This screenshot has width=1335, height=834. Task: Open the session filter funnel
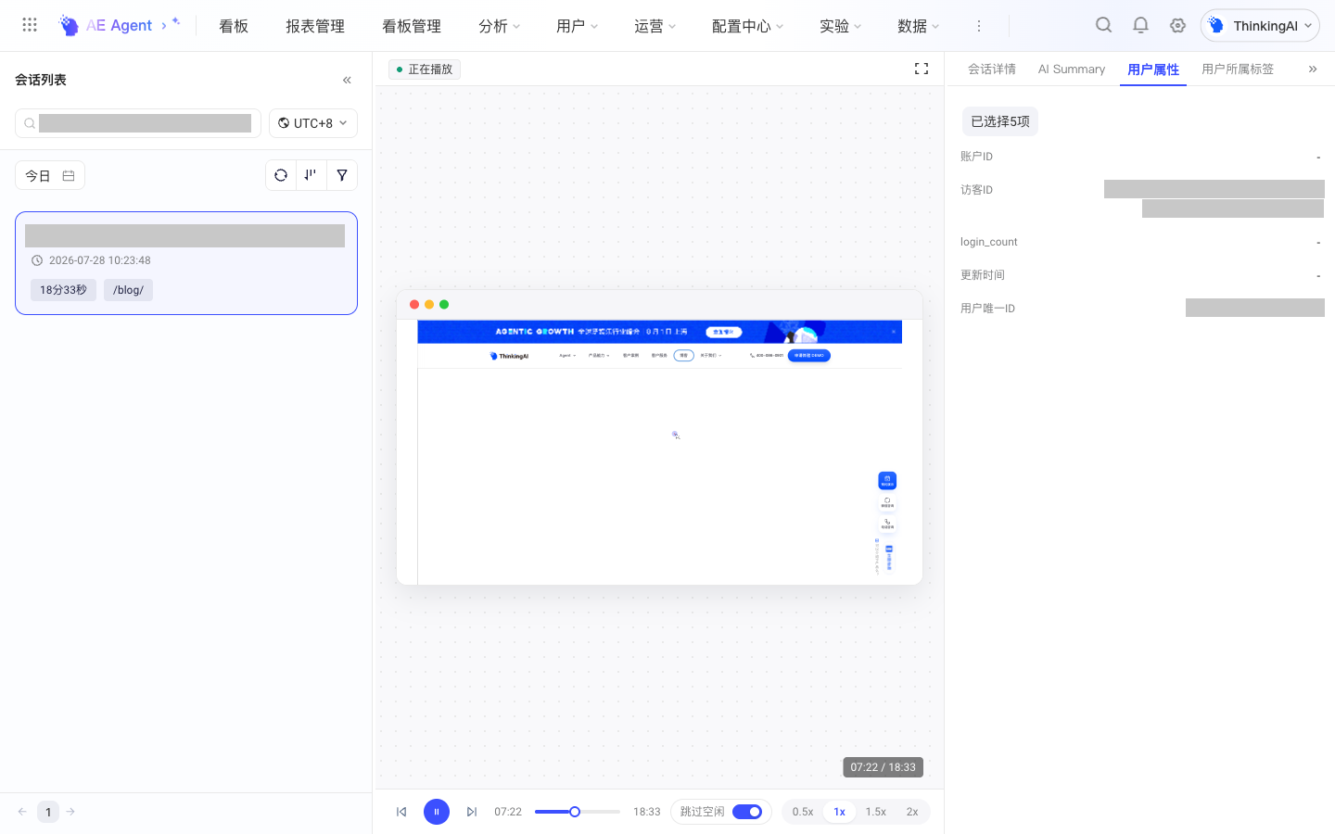(x=342, y=175)
